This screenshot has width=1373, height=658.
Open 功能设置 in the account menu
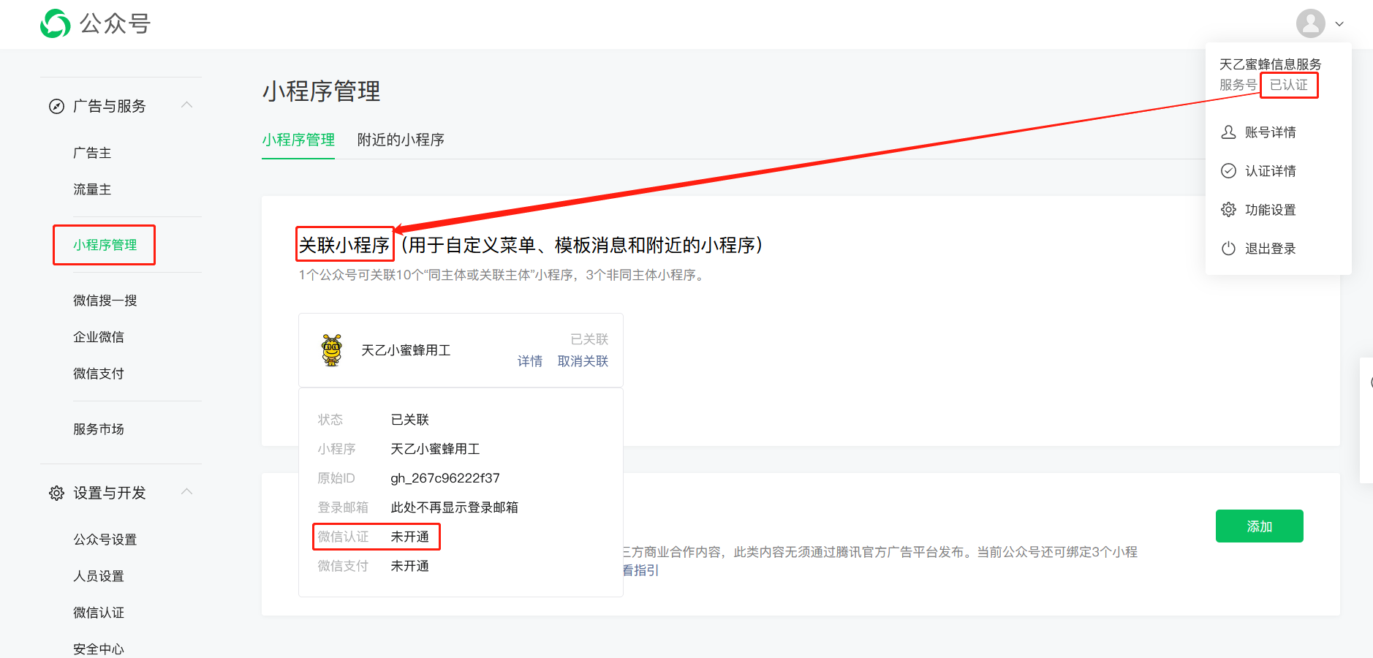1271,210
